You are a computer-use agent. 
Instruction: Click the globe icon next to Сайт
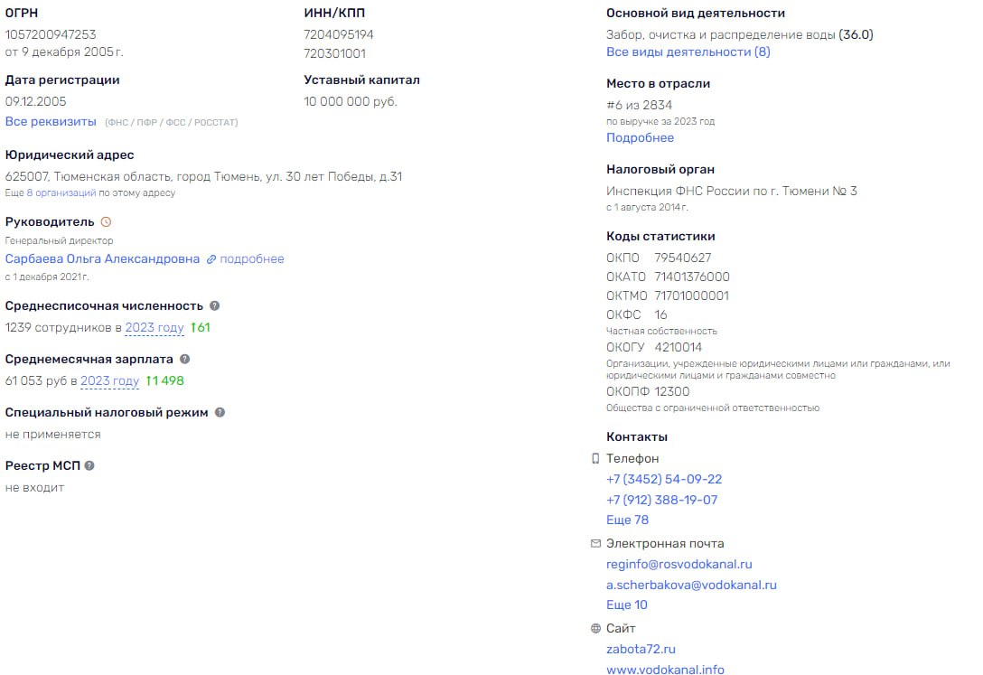click(595, 629)
